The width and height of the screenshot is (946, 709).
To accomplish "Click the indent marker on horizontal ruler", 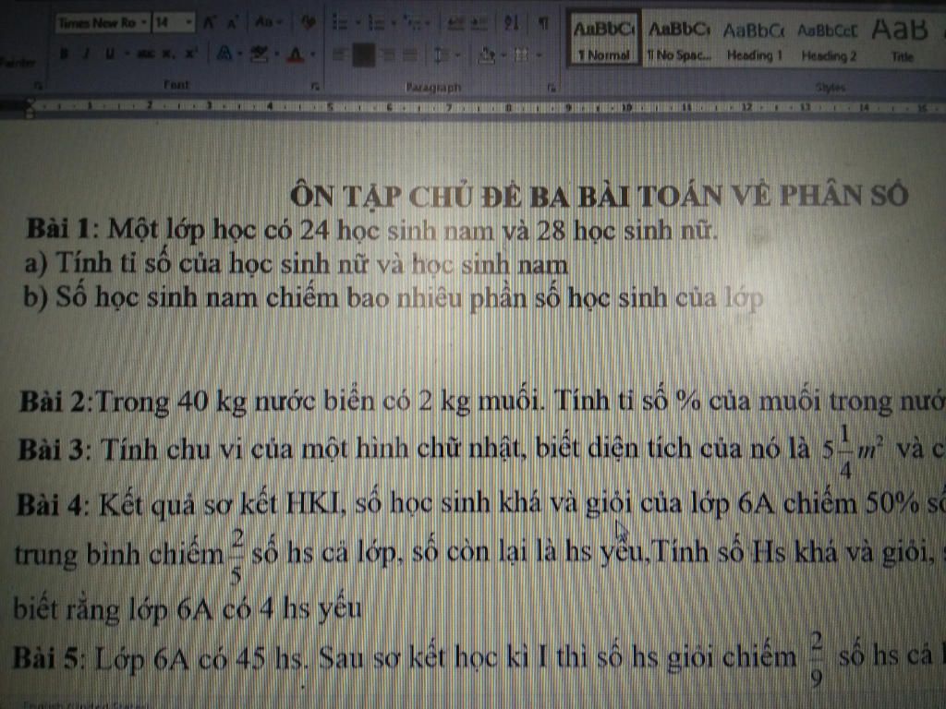I will 29,109.
